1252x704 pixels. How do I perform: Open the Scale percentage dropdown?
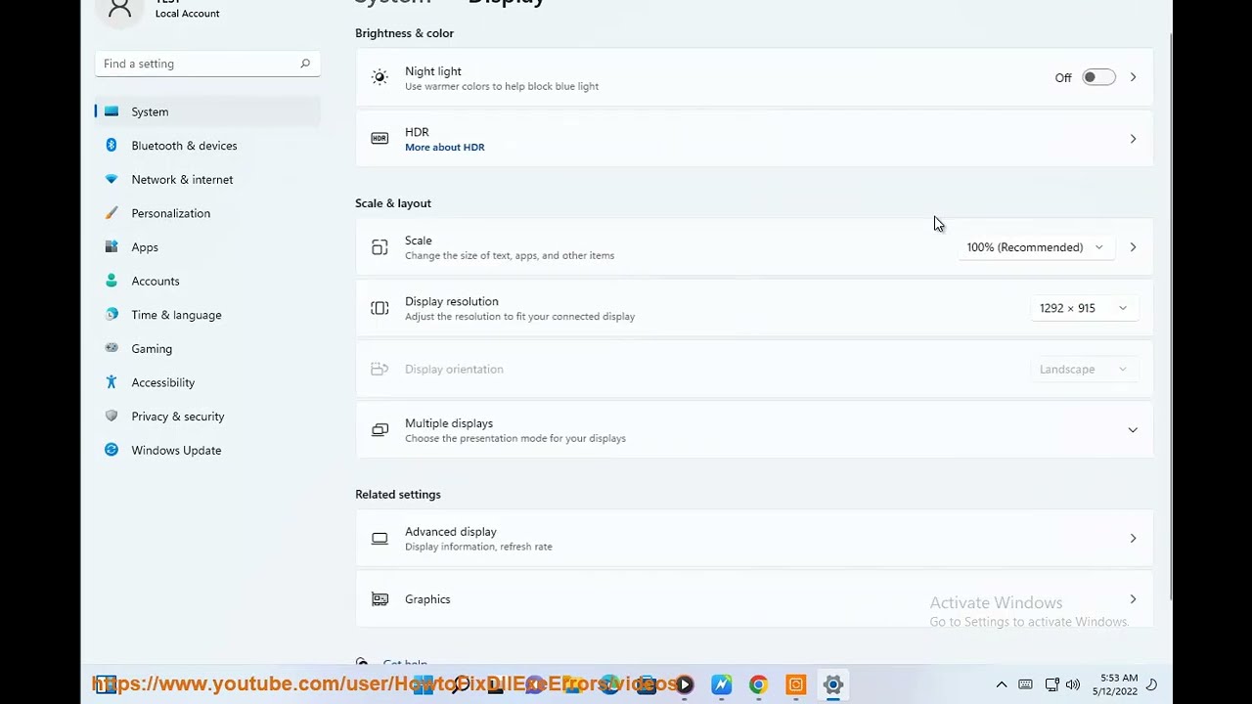point(1035,247)
